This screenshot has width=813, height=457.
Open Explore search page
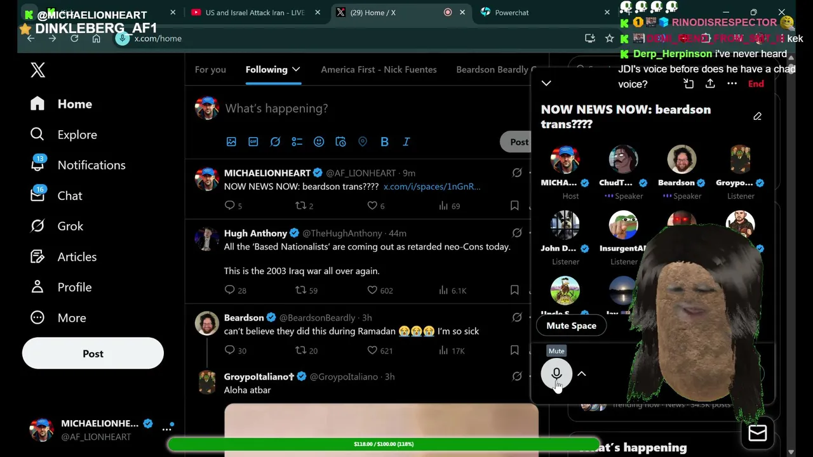pyautogui.click(x=64, y=135)
